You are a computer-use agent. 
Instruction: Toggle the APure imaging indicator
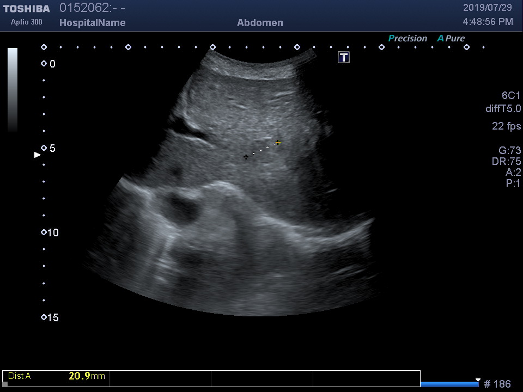tap(451, 39)
